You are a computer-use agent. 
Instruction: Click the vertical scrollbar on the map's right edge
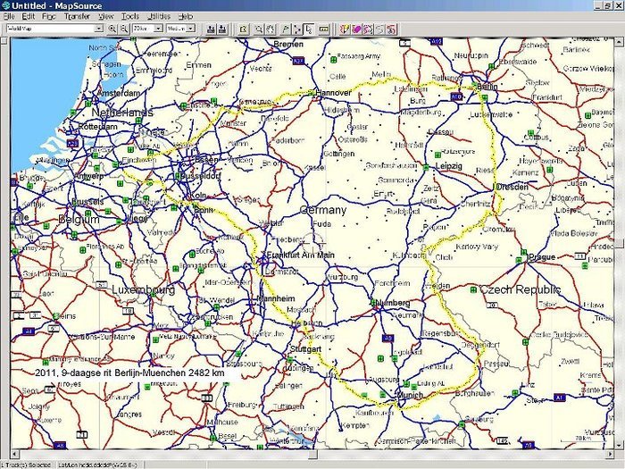(x=620, y=241)
